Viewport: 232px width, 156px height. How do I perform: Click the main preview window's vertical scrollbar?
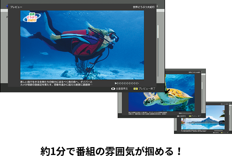coord(158,51)
